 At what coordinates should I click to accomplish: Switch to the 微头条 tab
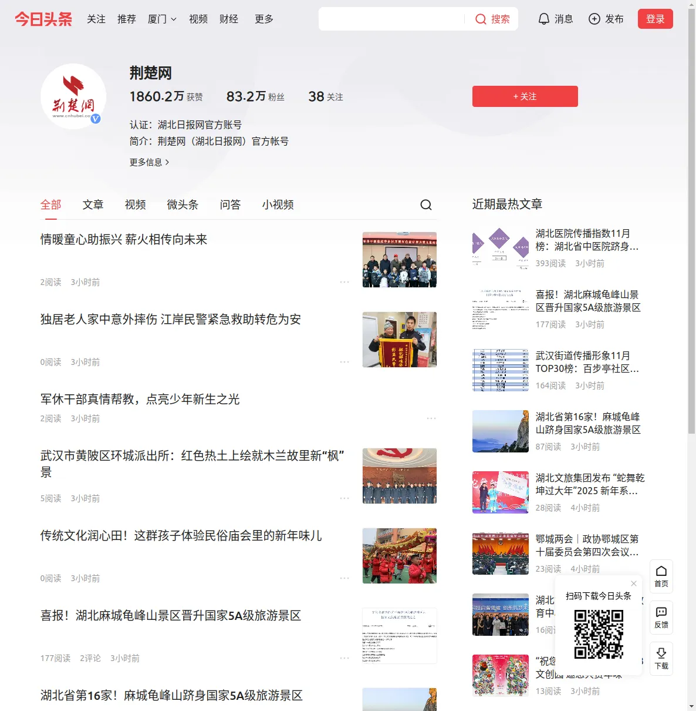[x=183, y=204]
